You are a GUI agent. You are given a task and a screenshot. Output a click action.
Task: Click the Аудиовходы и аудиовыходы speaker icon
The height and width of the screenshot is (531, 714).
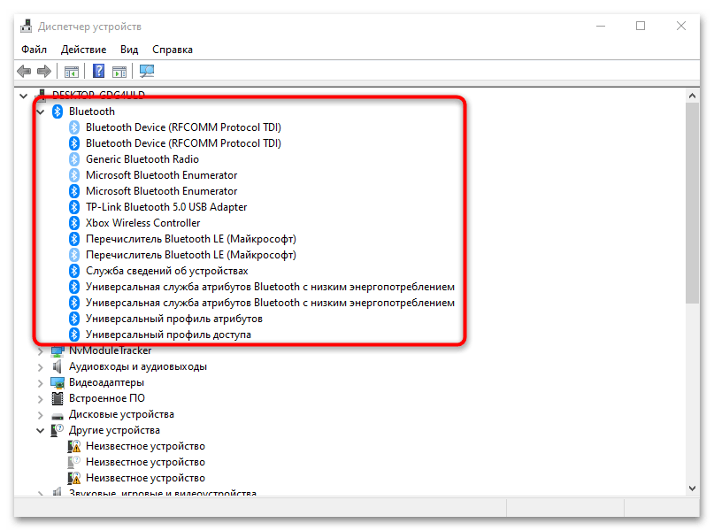point(57,366)
